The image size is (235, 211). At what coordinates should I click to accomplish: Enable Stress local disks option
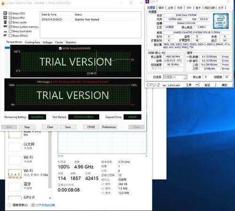click(x=10, y=31)
